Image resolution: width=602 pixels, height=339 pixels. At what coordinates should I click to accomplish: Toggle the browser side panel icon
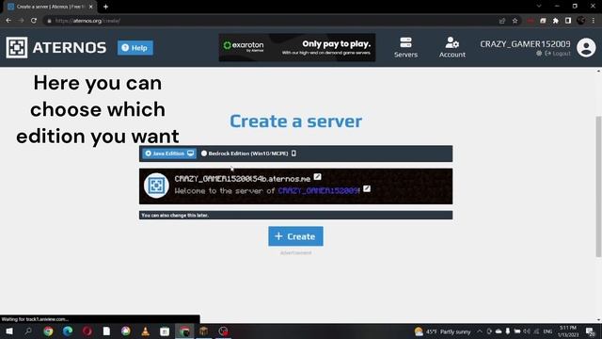pos(568,21)
